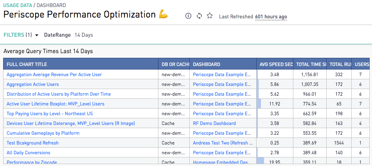This screenshot has width=372, height=166.
Task: Click the '601 hours ago' refresh time
Action: click(271, 17)
